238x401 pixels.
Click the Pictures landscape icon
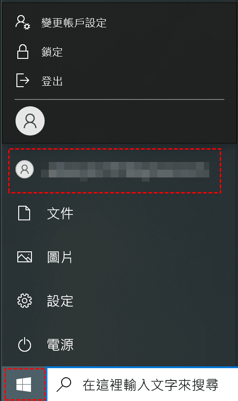25,257
